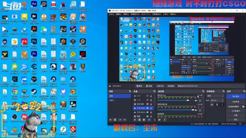Undock the 混音器 panel with its popout icon
246x138 pixels.
point(203,91)
